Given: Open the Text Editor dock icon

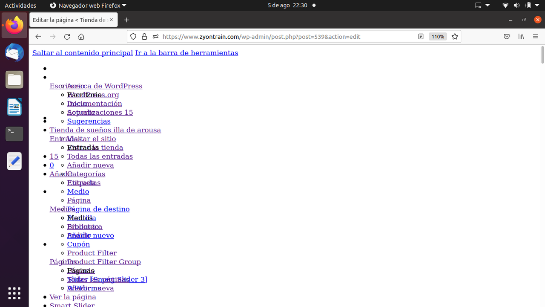Looking at the screenshot, I should [x=14, y=161].
